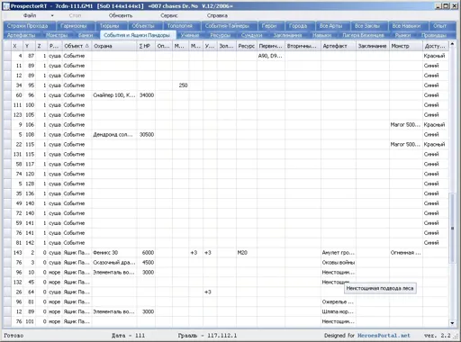461x342 pixels.
Task: Click the 'A90, D9...' primary skills cell
Action: 271,56
